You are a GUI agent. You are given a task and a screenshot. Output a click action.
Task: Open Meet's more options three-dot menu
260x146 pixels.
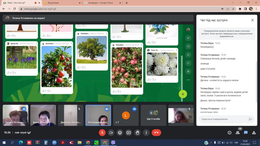coord(146,133)
